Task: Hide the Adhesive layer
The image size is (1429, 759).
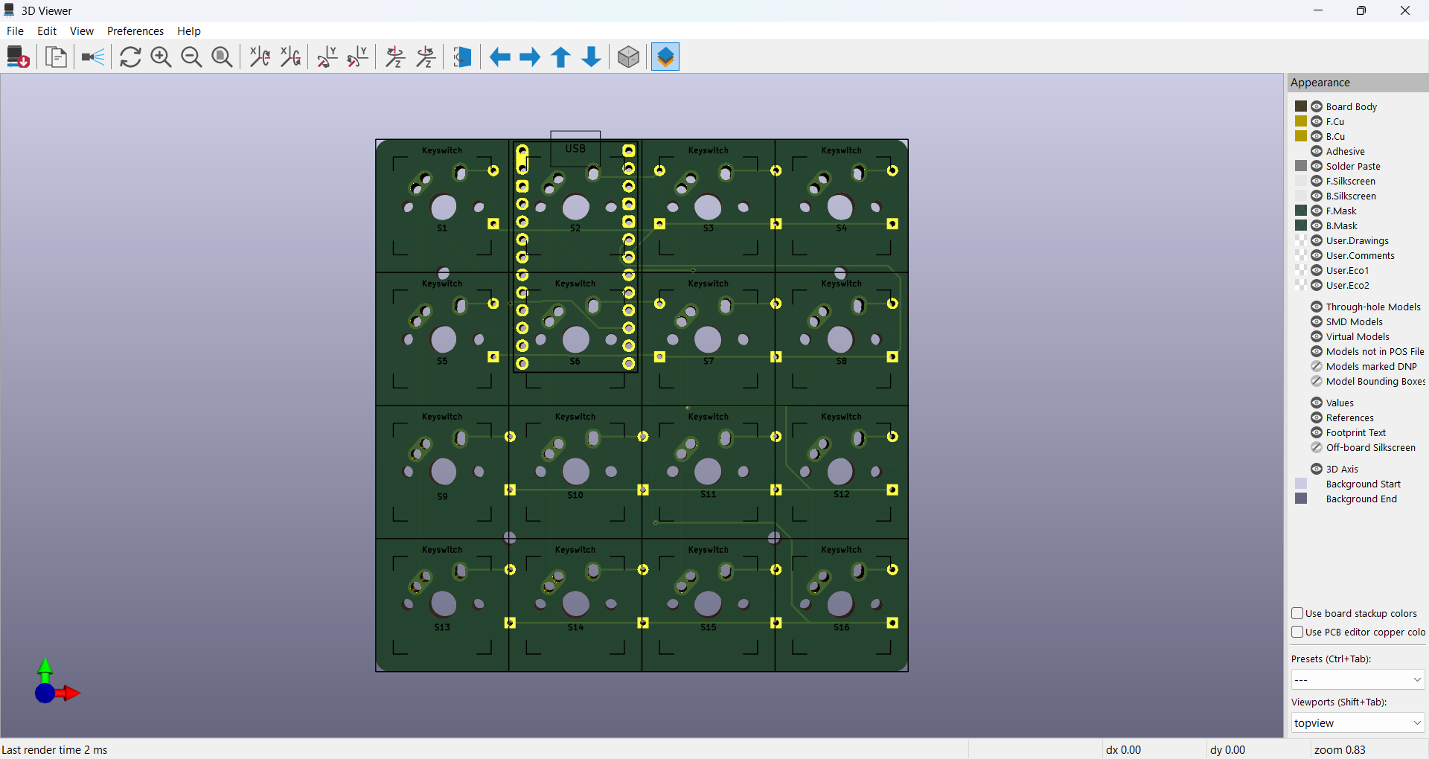Action: tap(1317, 151)
